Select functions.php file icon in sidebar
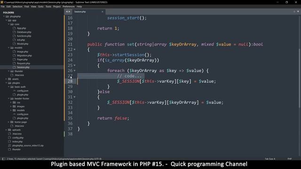Screen dimensions: 301x169 point(14,36)
